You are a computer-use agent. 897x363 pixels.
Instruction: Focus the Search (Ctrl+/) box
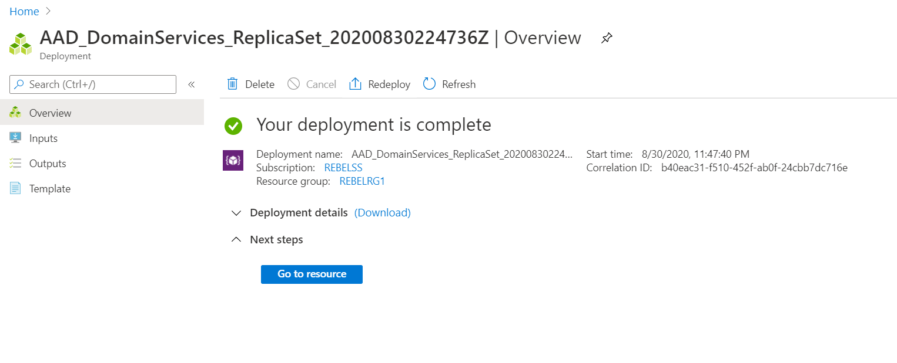[93, 84]
